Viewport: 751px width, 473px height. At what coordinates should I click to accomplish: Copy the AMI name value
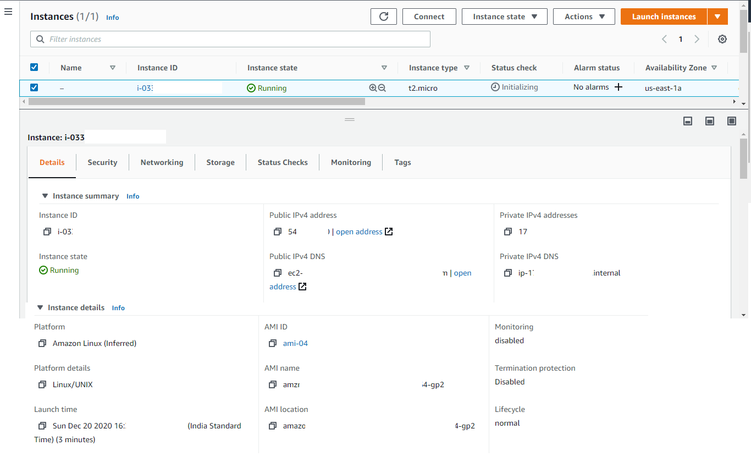[273, 384]
